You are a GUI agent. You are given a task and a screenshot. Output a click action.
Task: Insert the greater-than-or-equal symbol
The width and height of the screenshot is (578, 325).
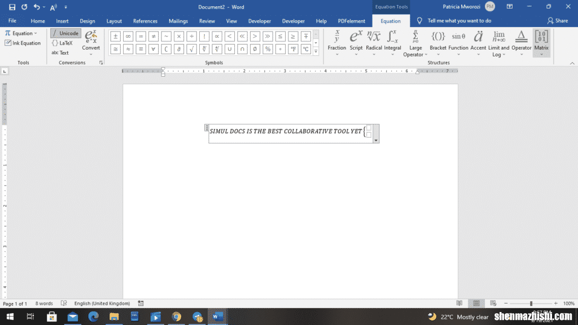293,36
